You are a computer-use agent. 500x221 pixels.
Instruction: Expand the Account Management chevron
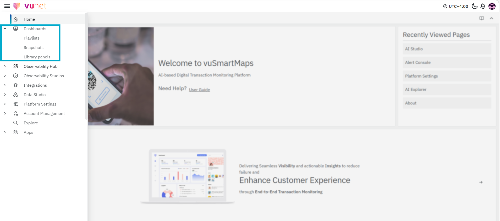(x=5, y=113)
